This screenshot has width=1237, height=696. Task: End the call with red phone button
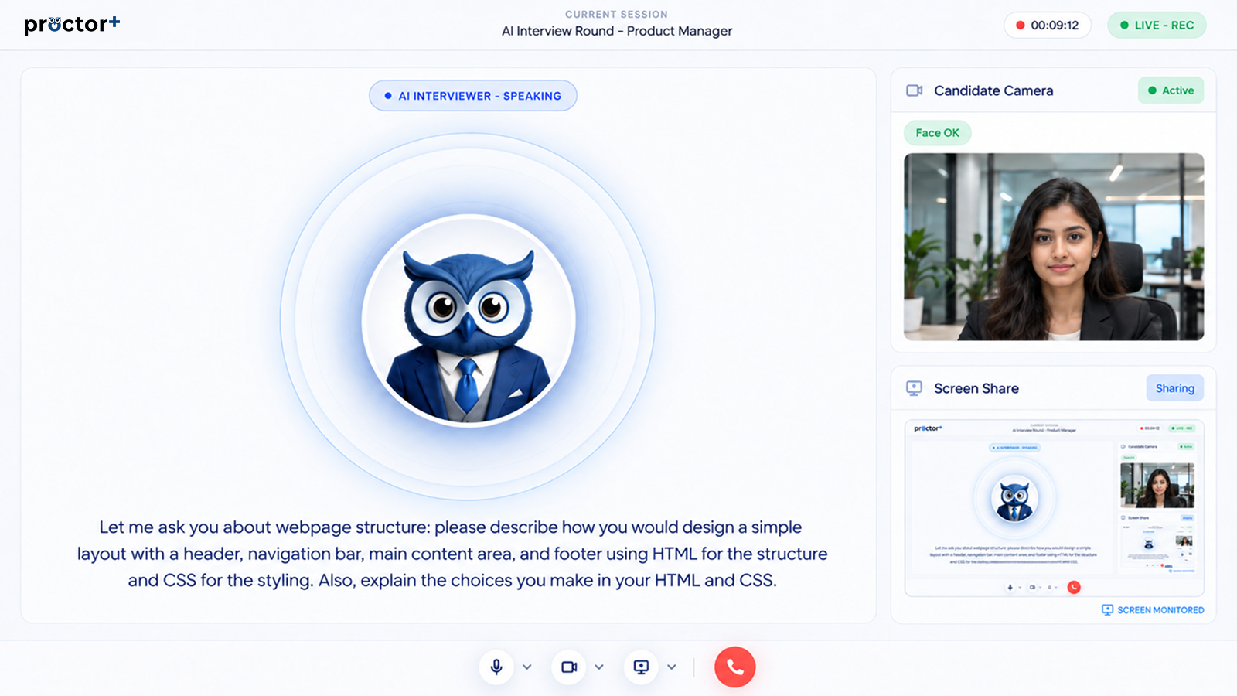click(734, 667)
